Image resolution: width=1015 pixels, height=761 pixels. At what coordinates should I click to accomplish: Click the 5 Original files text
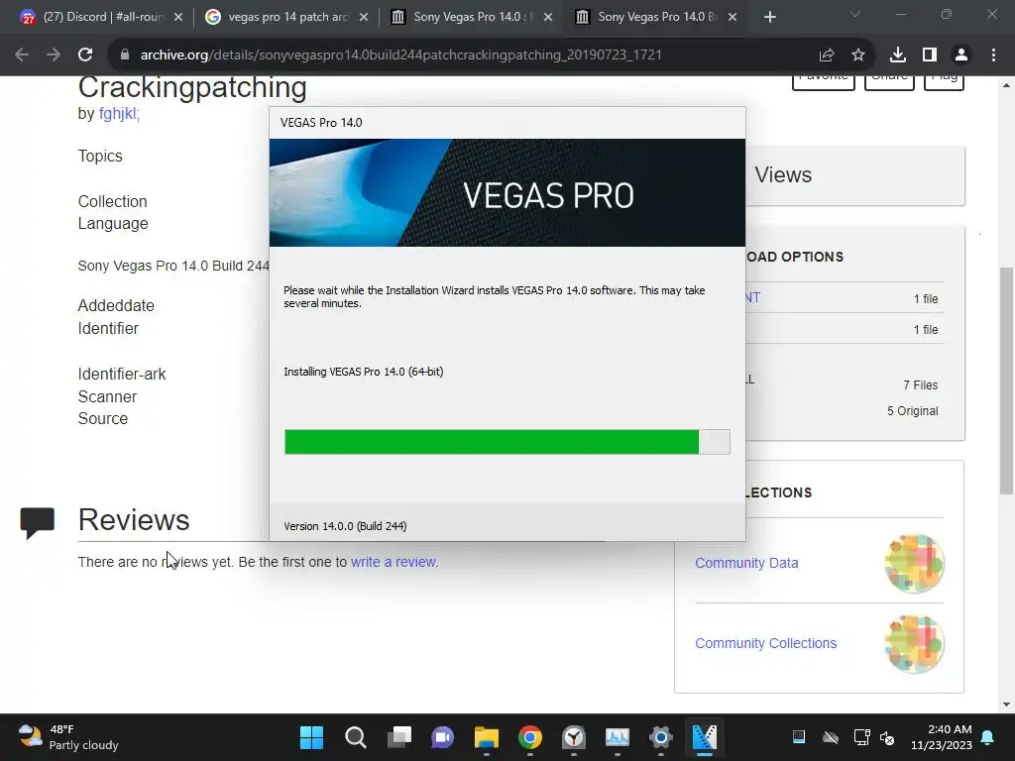912,411
